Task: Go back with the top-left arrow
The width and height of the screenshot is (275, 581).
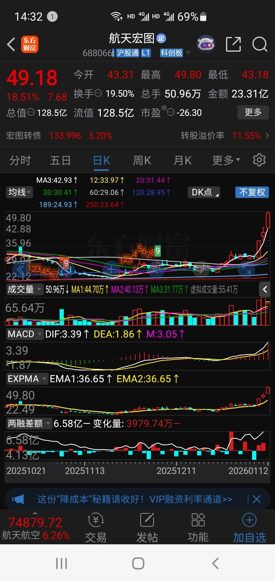Action: tap(11, 45)
